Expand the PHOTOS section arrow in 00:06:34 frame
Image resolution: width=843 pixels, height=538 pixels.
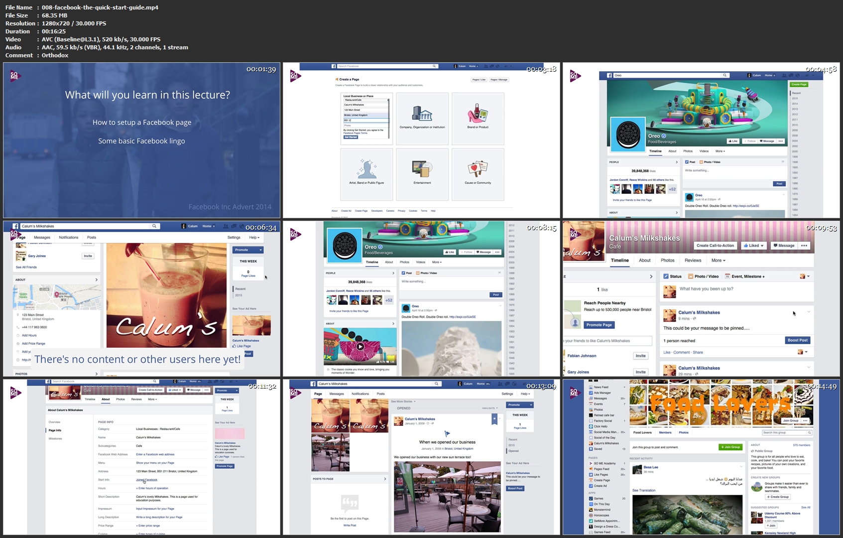(x=97, y=374)
